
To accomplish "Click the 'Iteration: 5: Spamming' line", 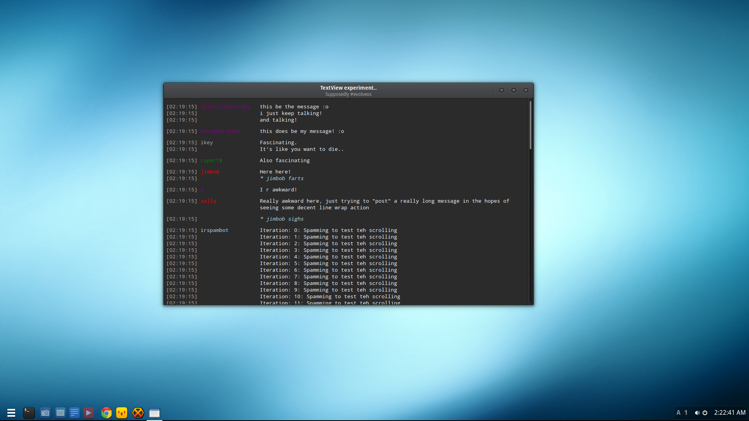I will pos(328,264).
